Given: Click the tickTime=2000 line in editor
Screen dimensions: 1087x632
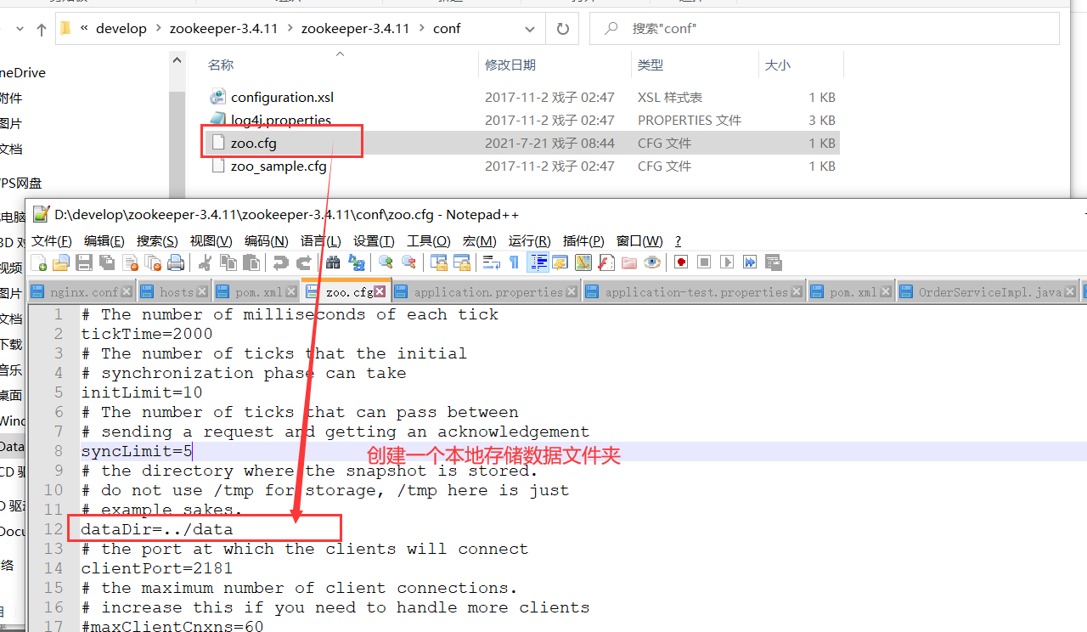Looking at the screenshot, I should [146, 334].
